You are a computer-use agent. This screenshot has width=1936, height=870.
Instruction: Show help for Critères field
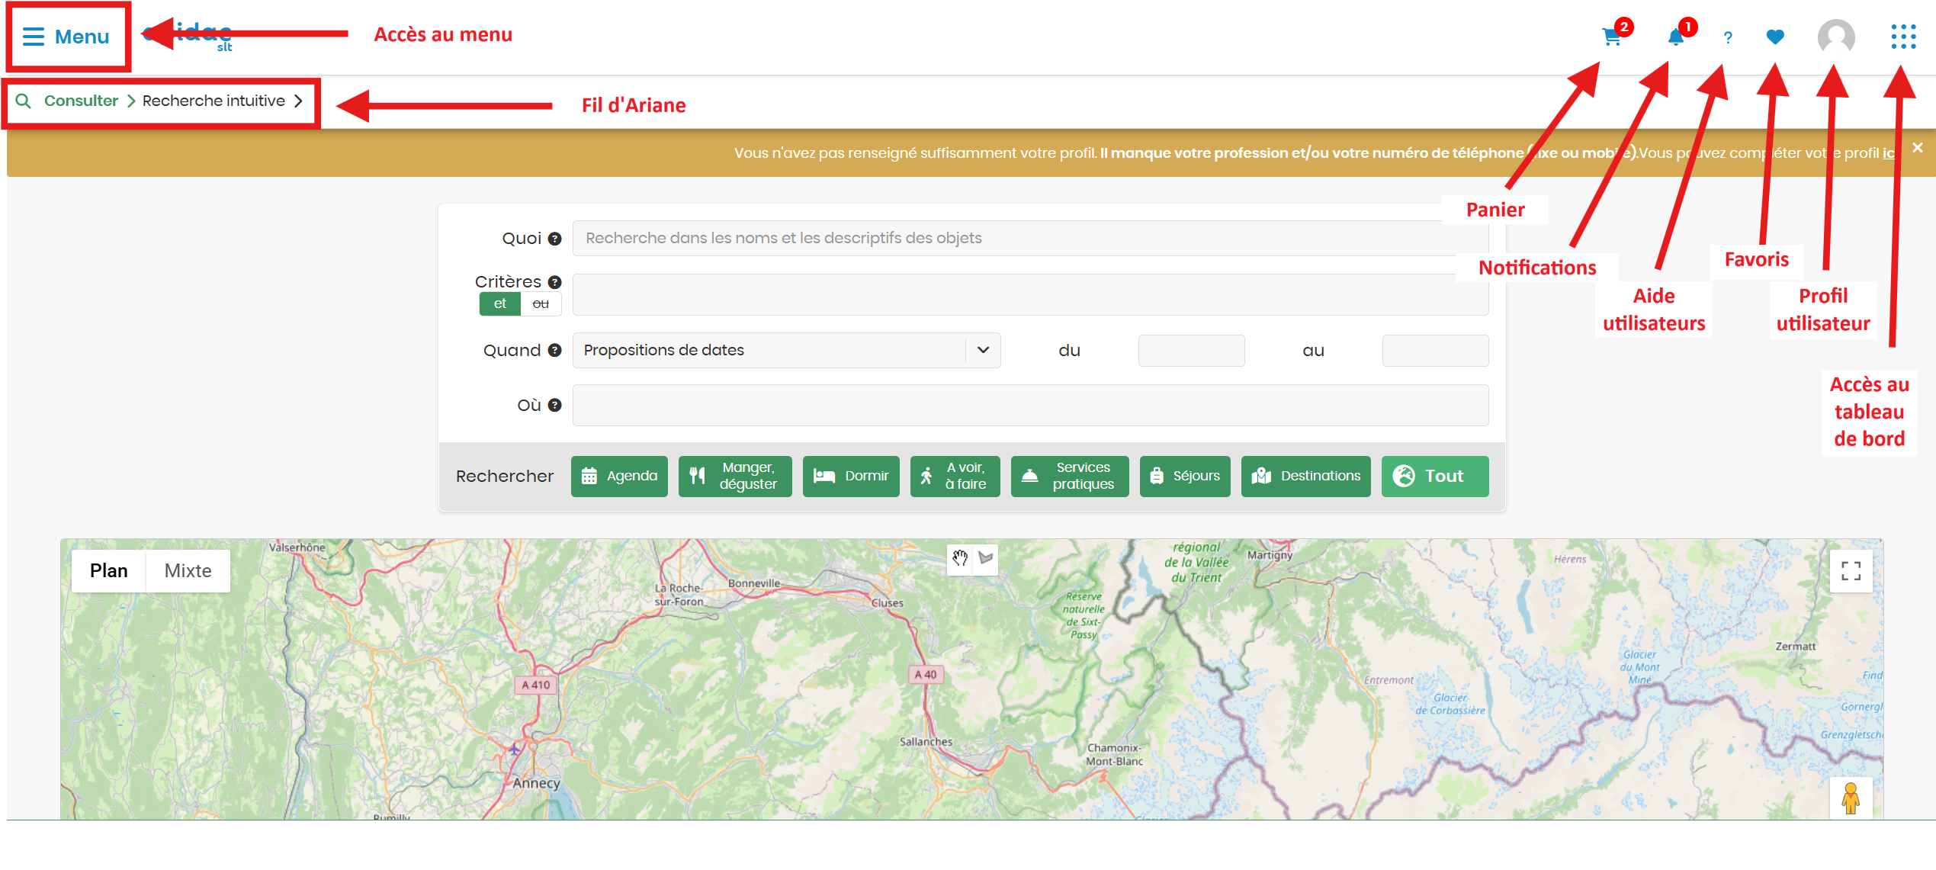pos(555,282)
